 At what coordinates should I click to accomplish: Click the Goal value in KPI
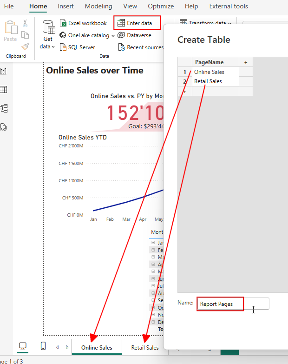146,126
